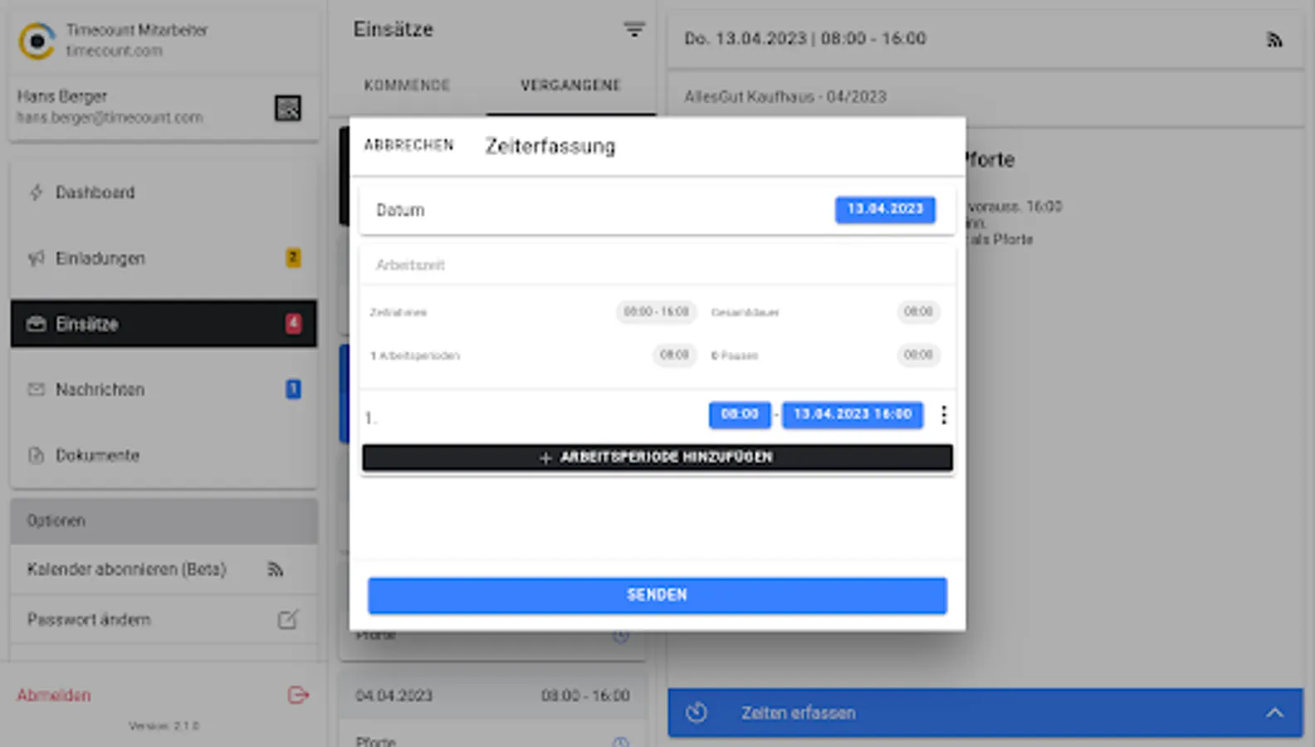
Task: Click the Senden button
Action: click(657, 595)
